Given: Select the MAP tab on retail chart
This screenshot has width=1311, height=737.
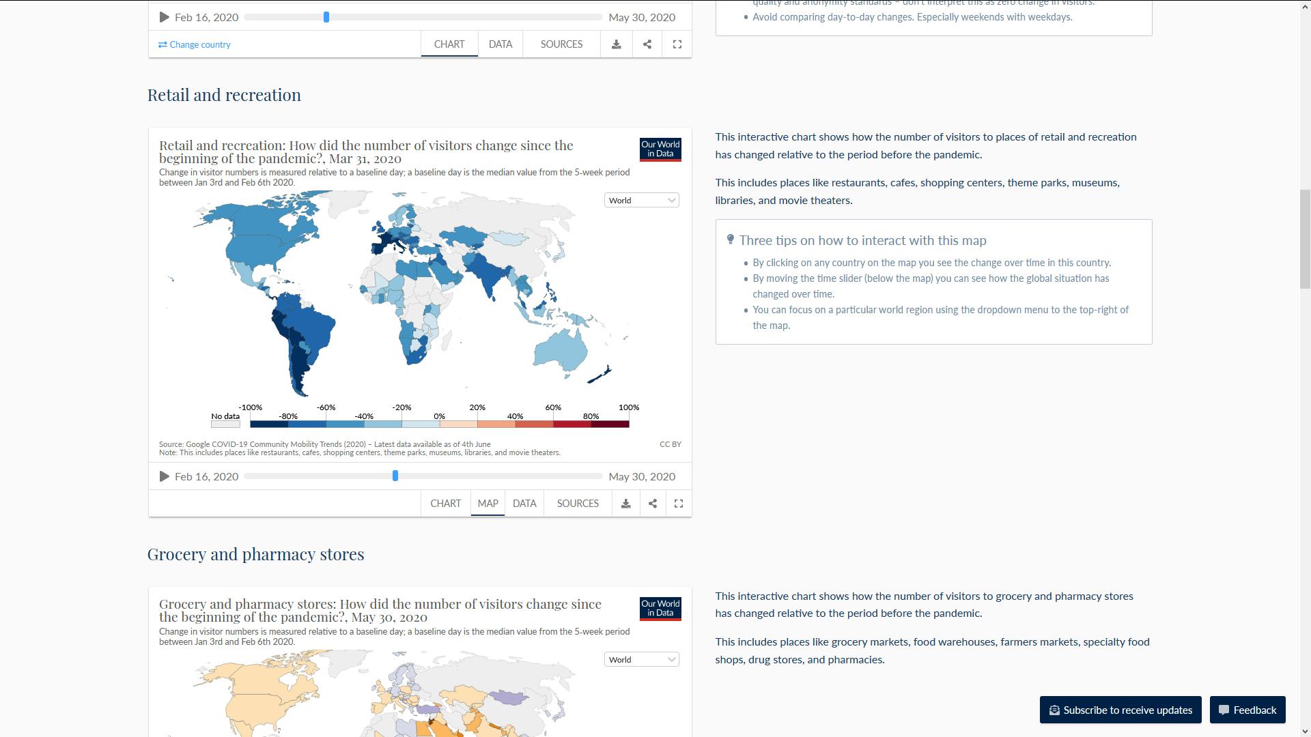Looking at the screenshot, I should click(x=488, y=504).
